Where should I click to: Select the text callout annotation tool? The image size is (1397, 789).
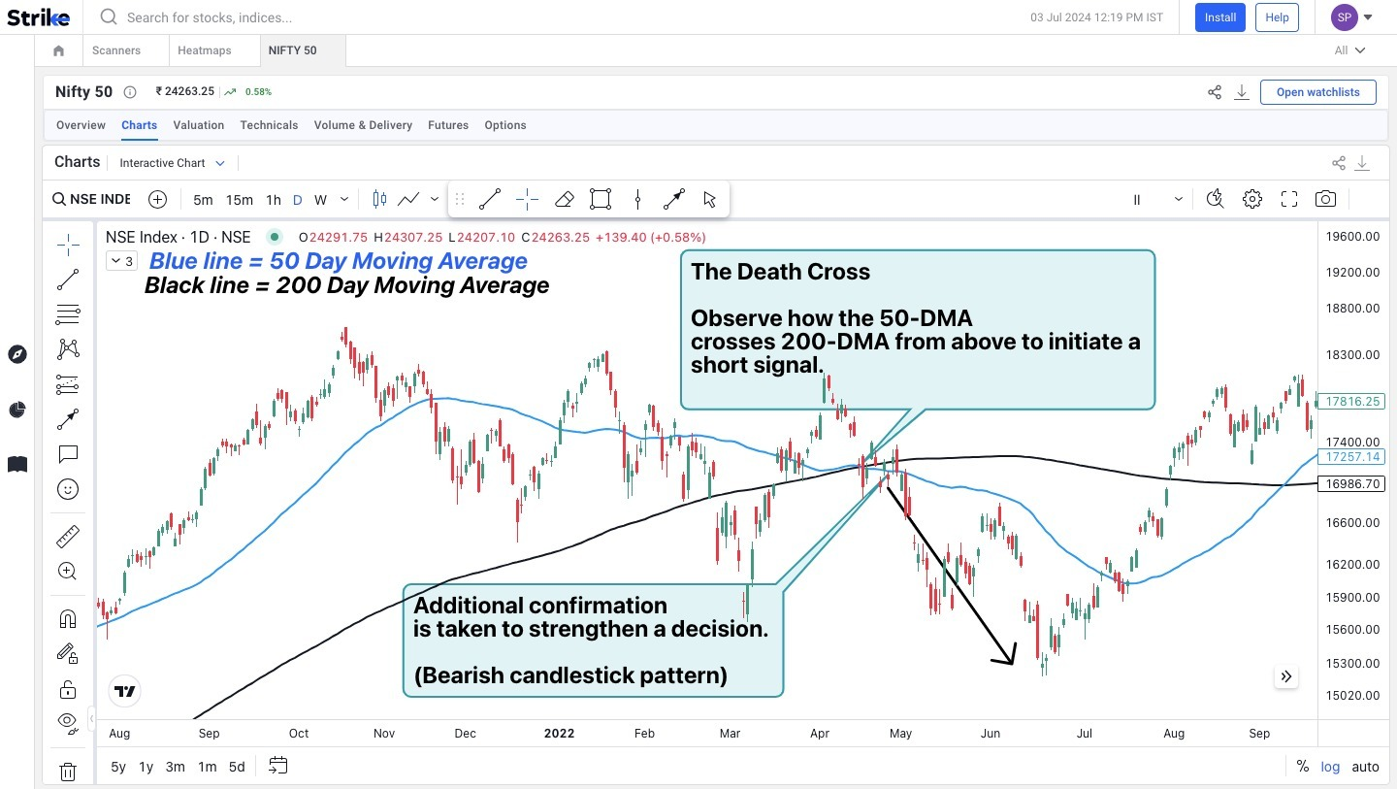[x=68, y=454]
